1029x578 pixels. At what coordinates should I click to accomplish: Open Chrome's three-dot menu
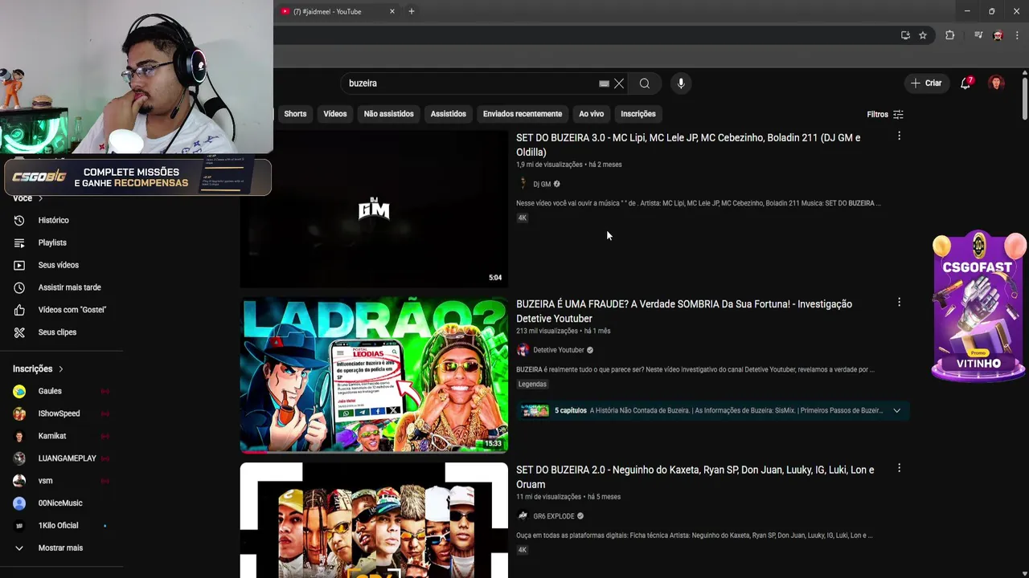point(1018,35)
